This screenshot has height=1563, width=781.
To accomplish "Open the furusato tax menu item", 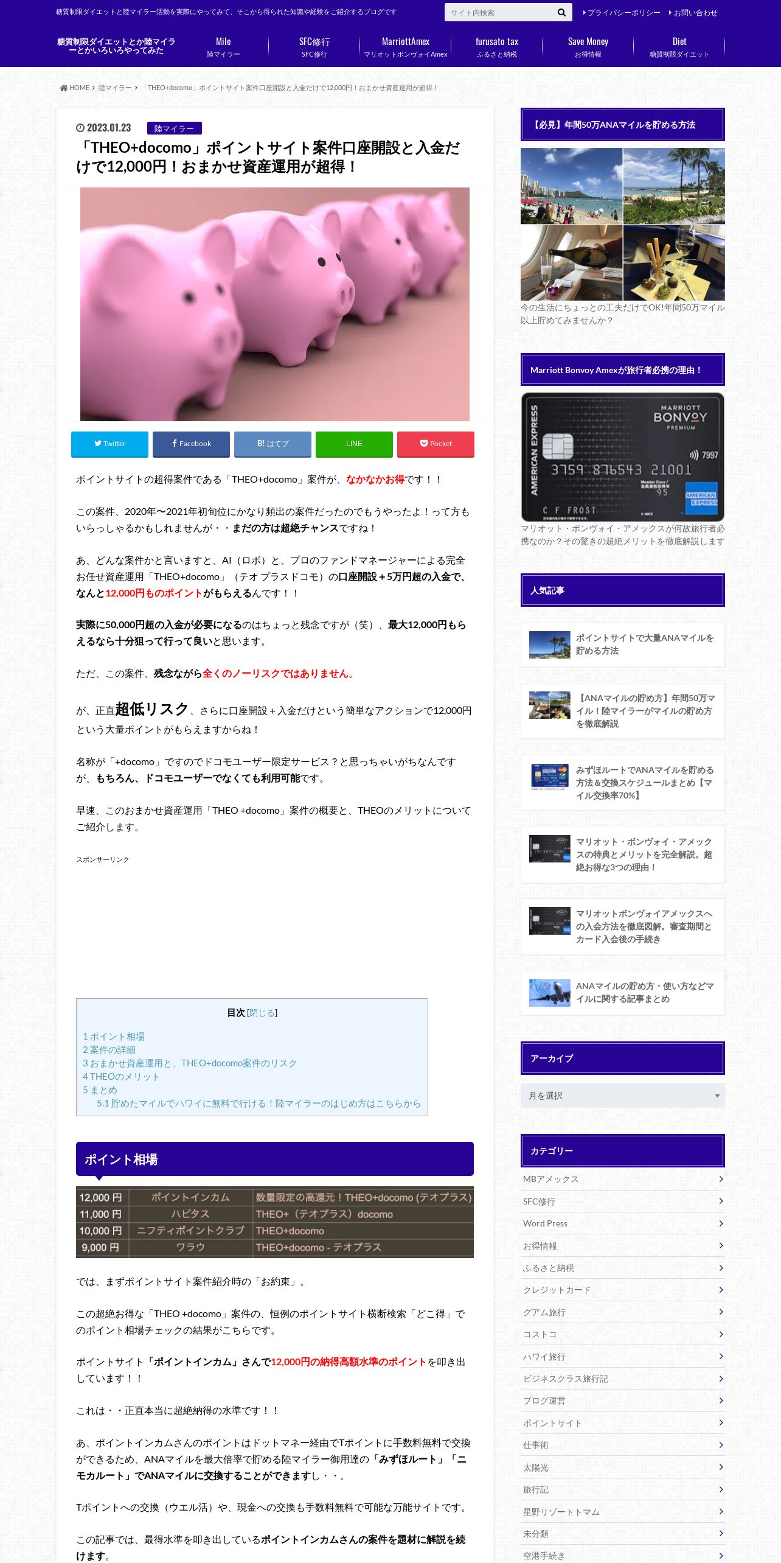I will tap(497, 47).
